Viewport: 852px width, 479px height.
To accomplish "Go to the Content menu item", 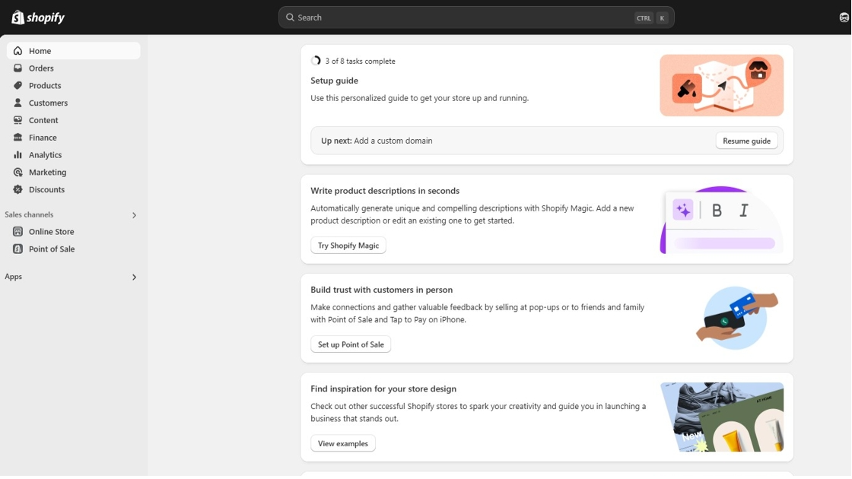I will pos(43,120).
